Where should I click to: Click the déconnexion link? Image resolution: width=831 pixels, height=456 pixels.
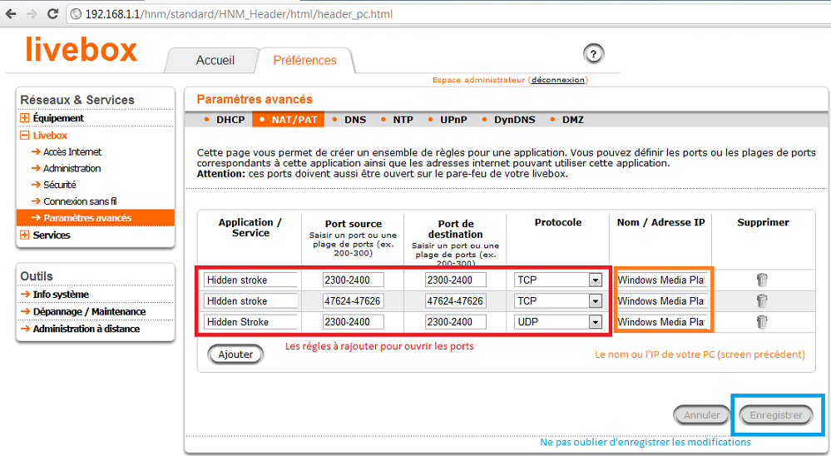pos(558,80)
